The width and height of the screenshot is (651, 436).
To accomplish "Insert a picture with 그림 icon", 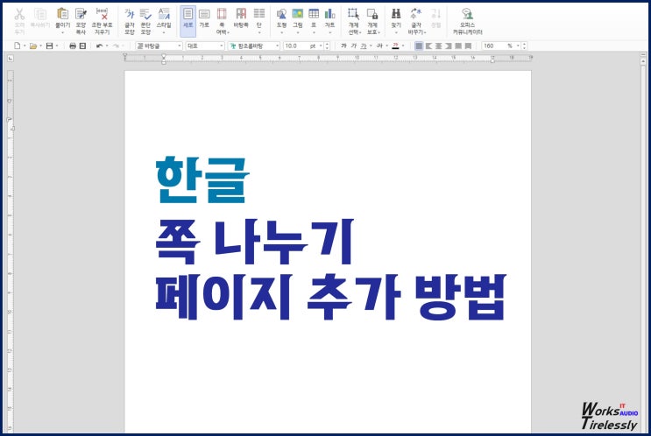I will click(297, 14).
